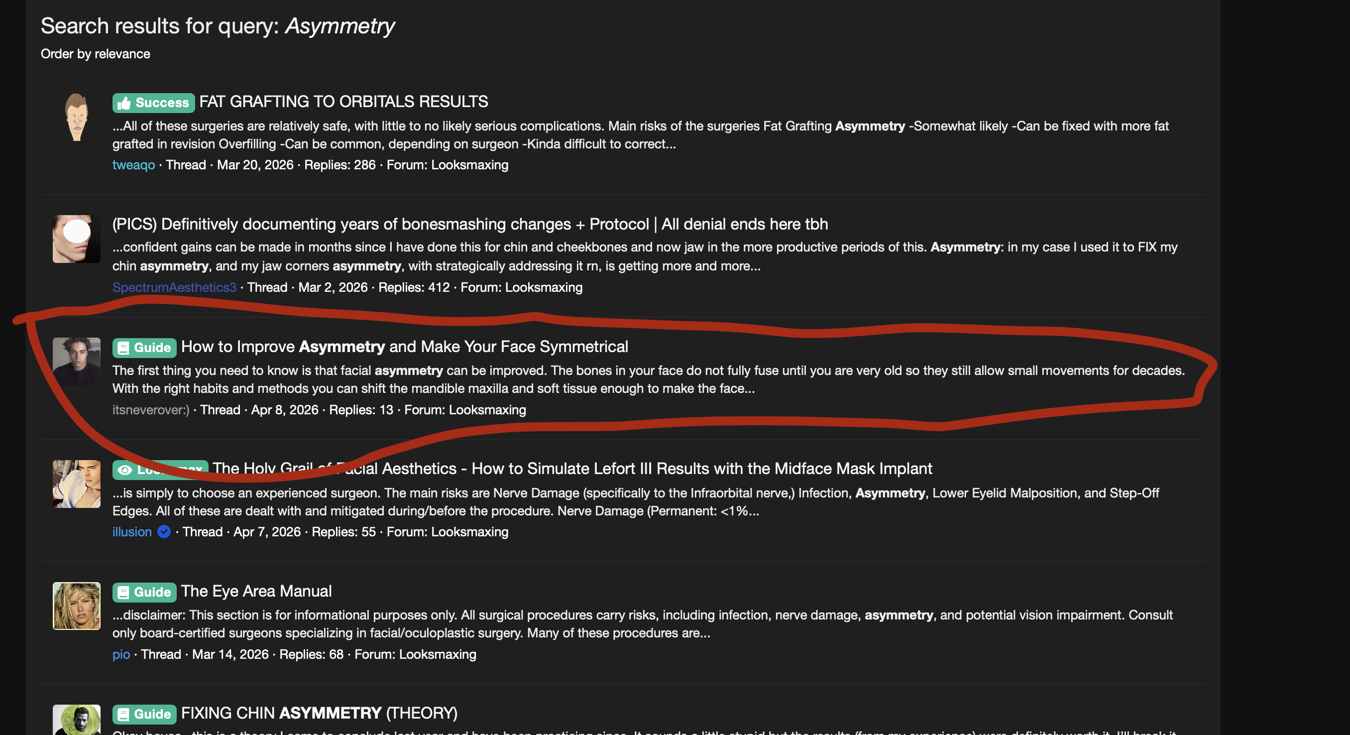Click illusion's avatar on Midface Mask thread
The width and height of the screenshot is (1350, 735).
point(77,484)
